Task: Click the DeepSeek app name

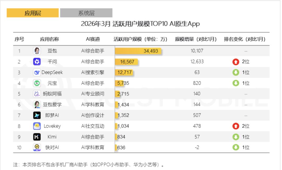Action: 52,72
